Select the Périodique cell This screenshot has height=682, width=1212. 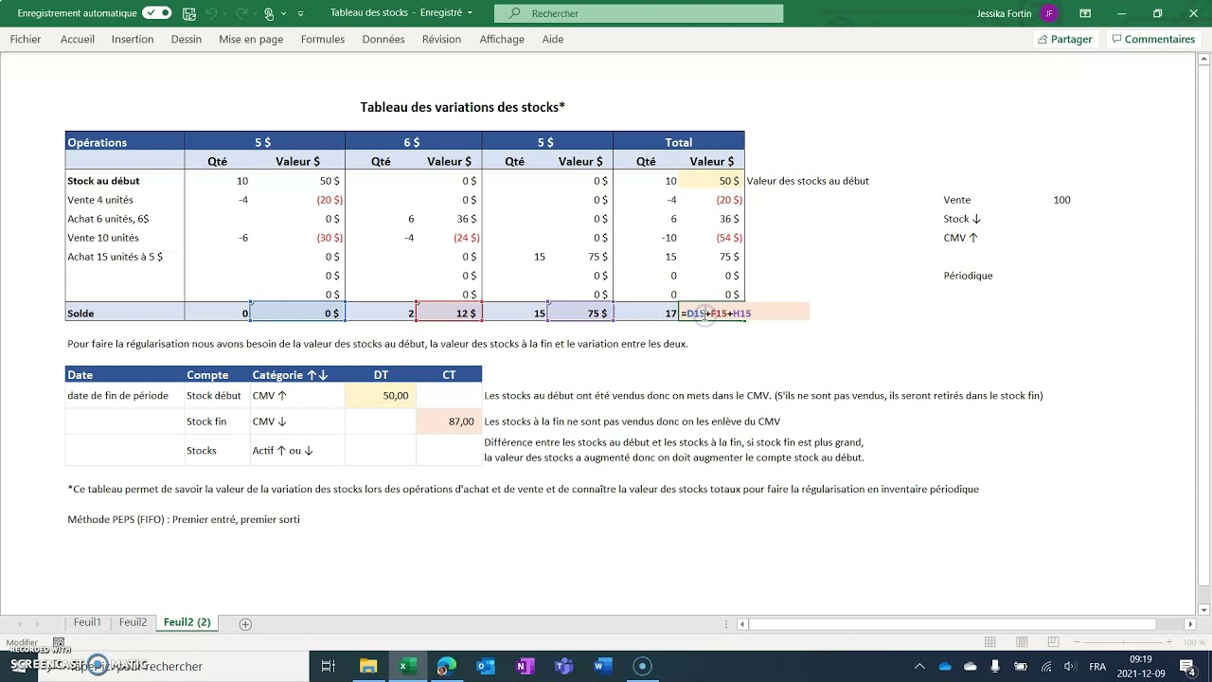pos(968,276)
